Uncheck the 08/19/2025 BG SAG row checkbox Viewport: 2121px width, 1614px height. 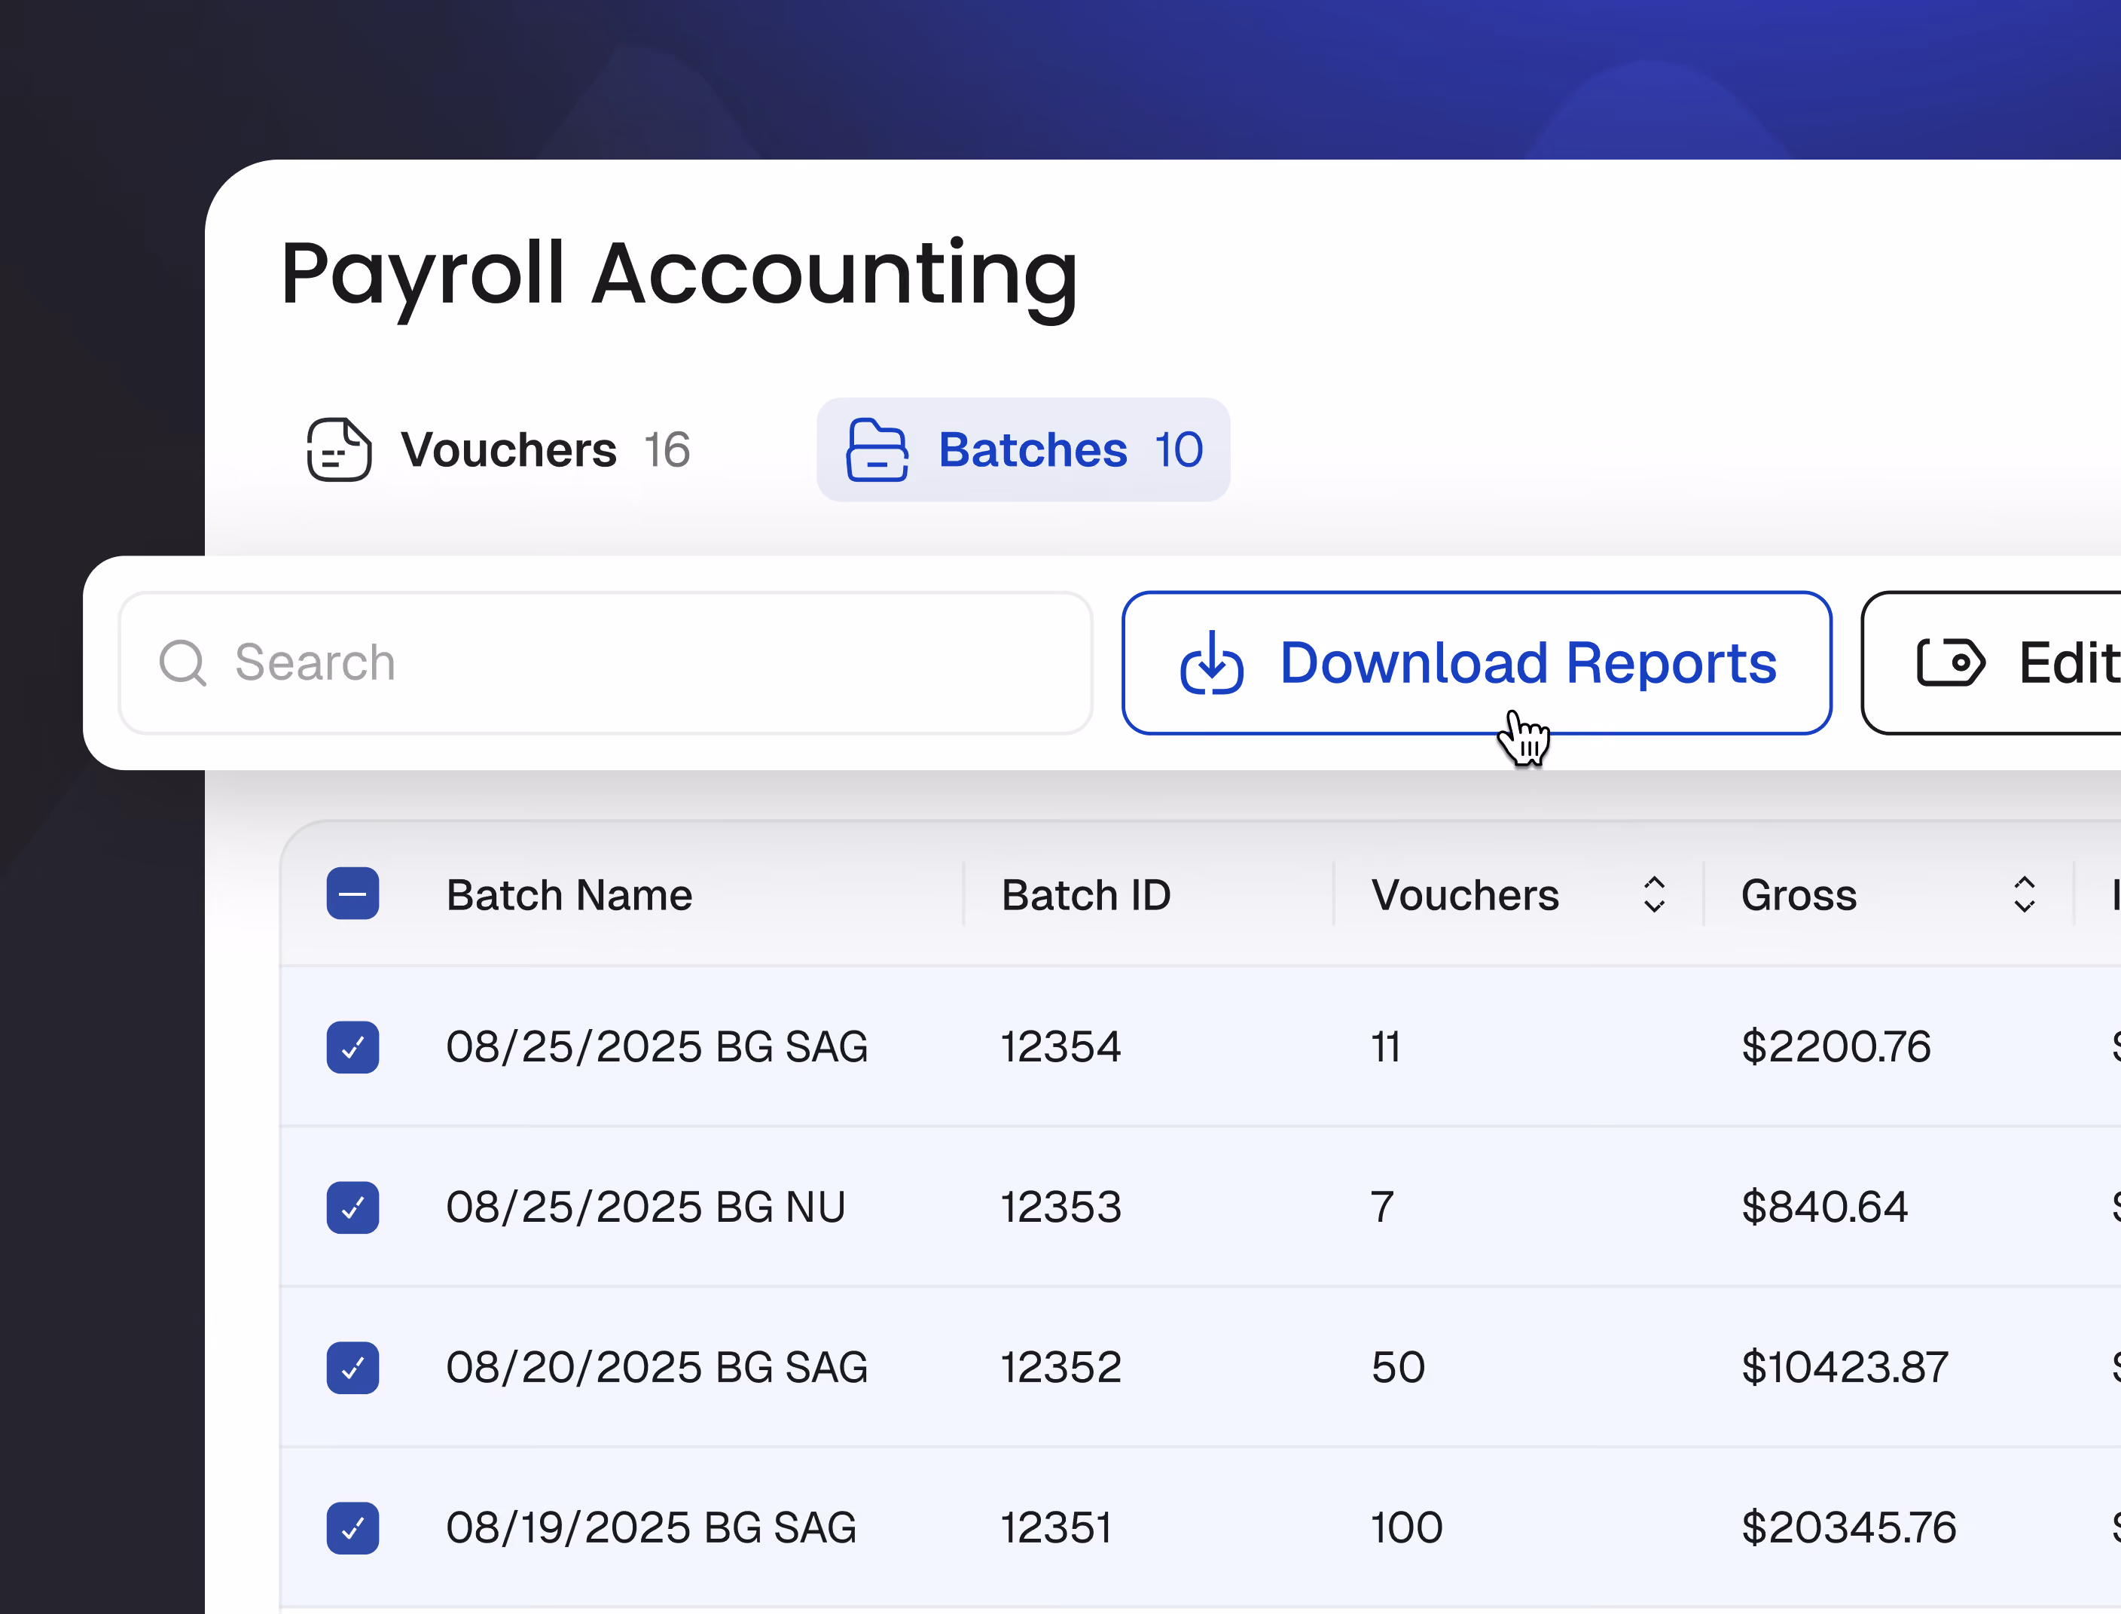pos(352,1528)
